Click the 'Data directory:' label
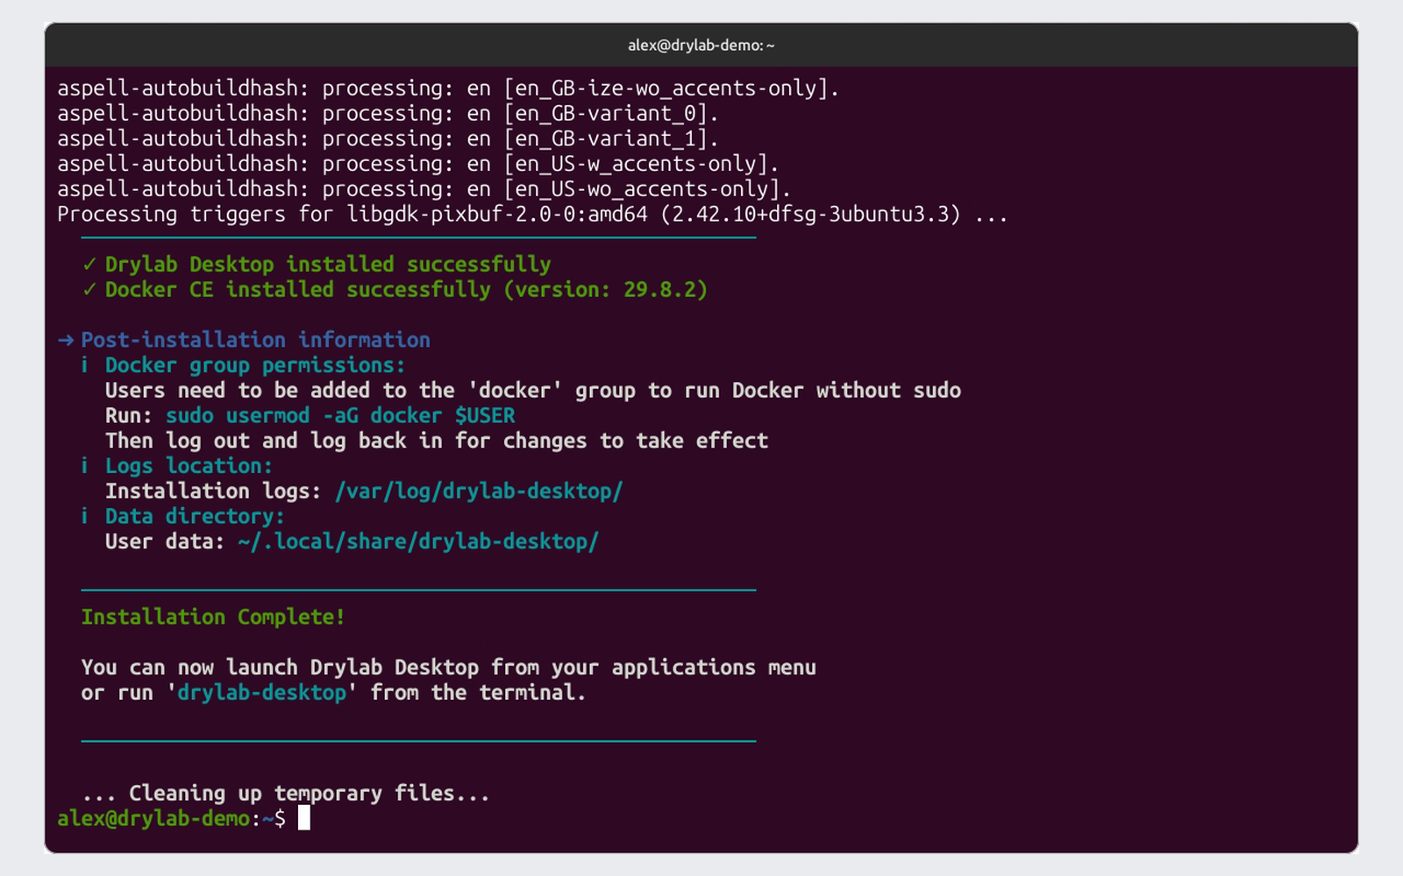1403x876 pixels. [x=195, y=517]
